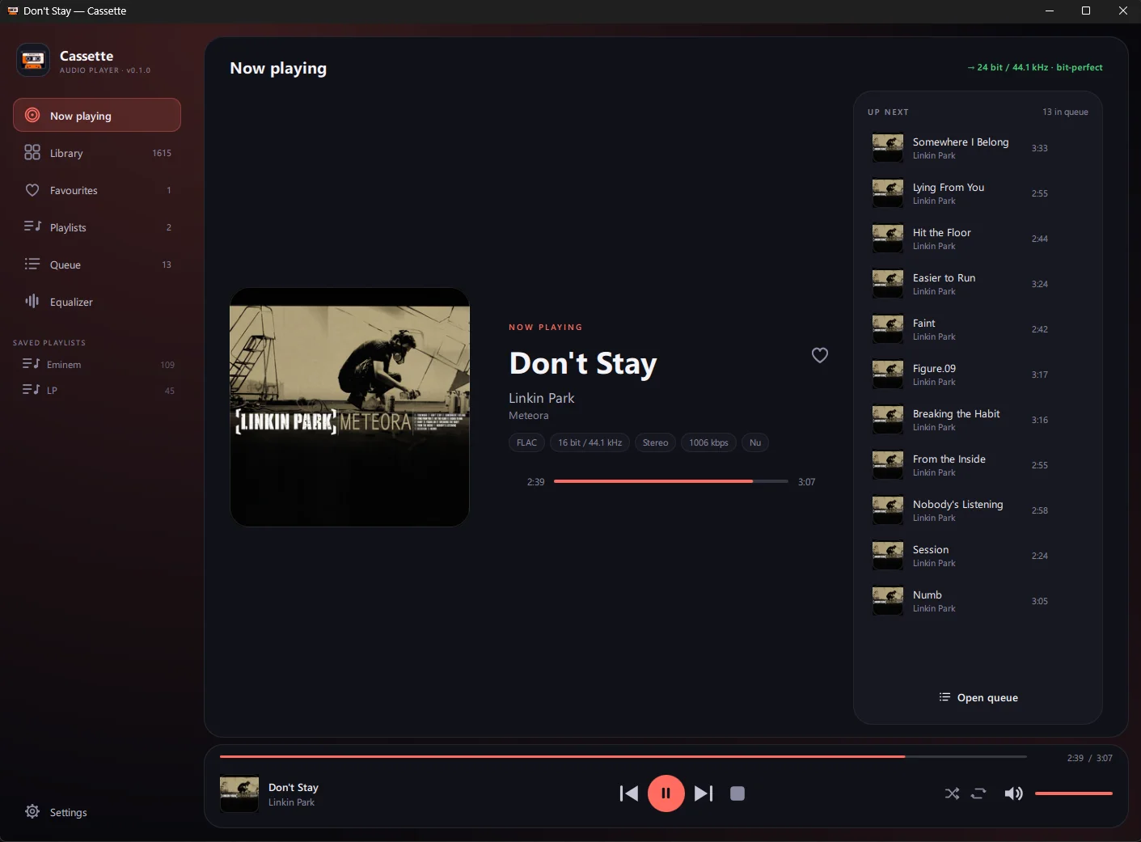
Task: Open Playlists in the sidebar
Action: (x=97, y=227)
